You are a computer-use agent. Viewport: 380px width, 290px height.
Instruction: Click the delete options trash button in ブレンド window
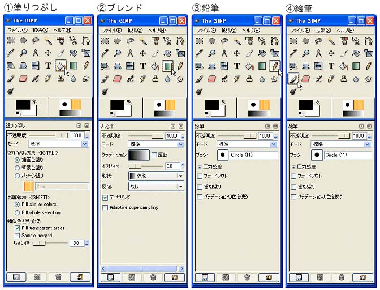(x=153, y=277)
